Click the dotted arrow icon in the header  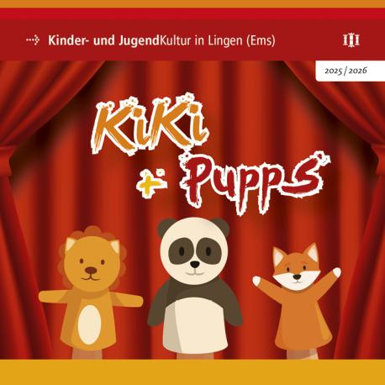point(33,40)
